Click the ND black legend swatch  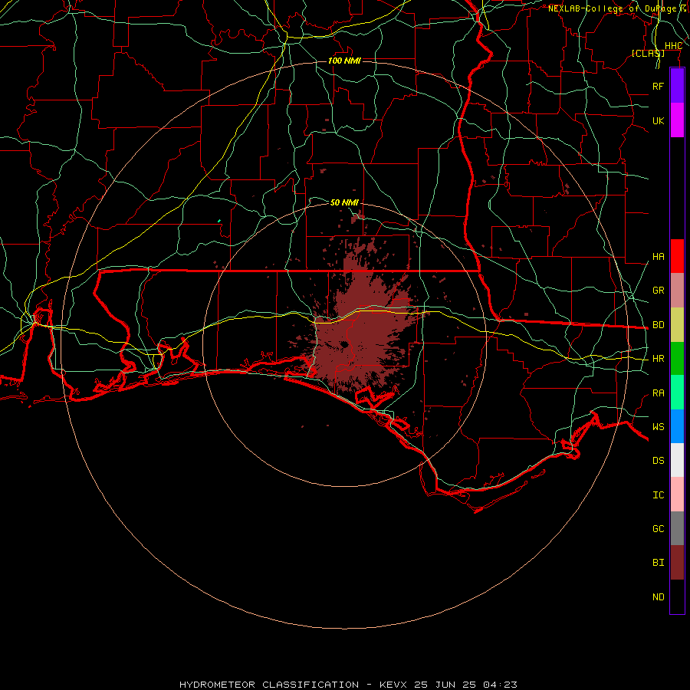(x=677, y=596)
